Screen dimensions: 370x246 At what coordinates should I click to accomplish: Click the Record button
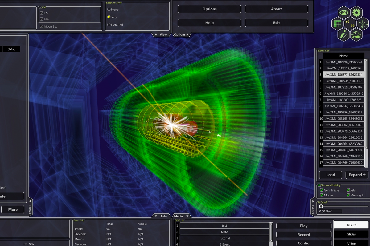tap(303, 235)
